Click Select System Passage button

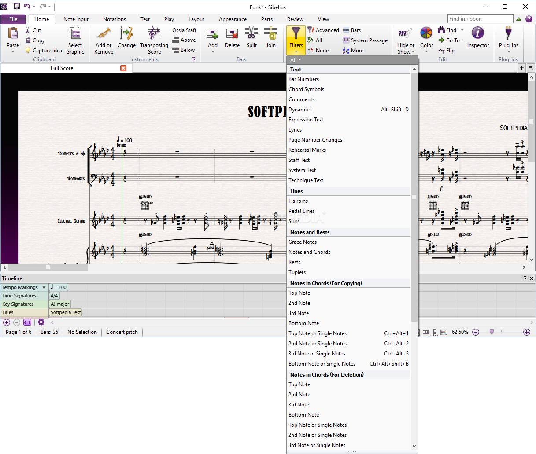point(365,40)
